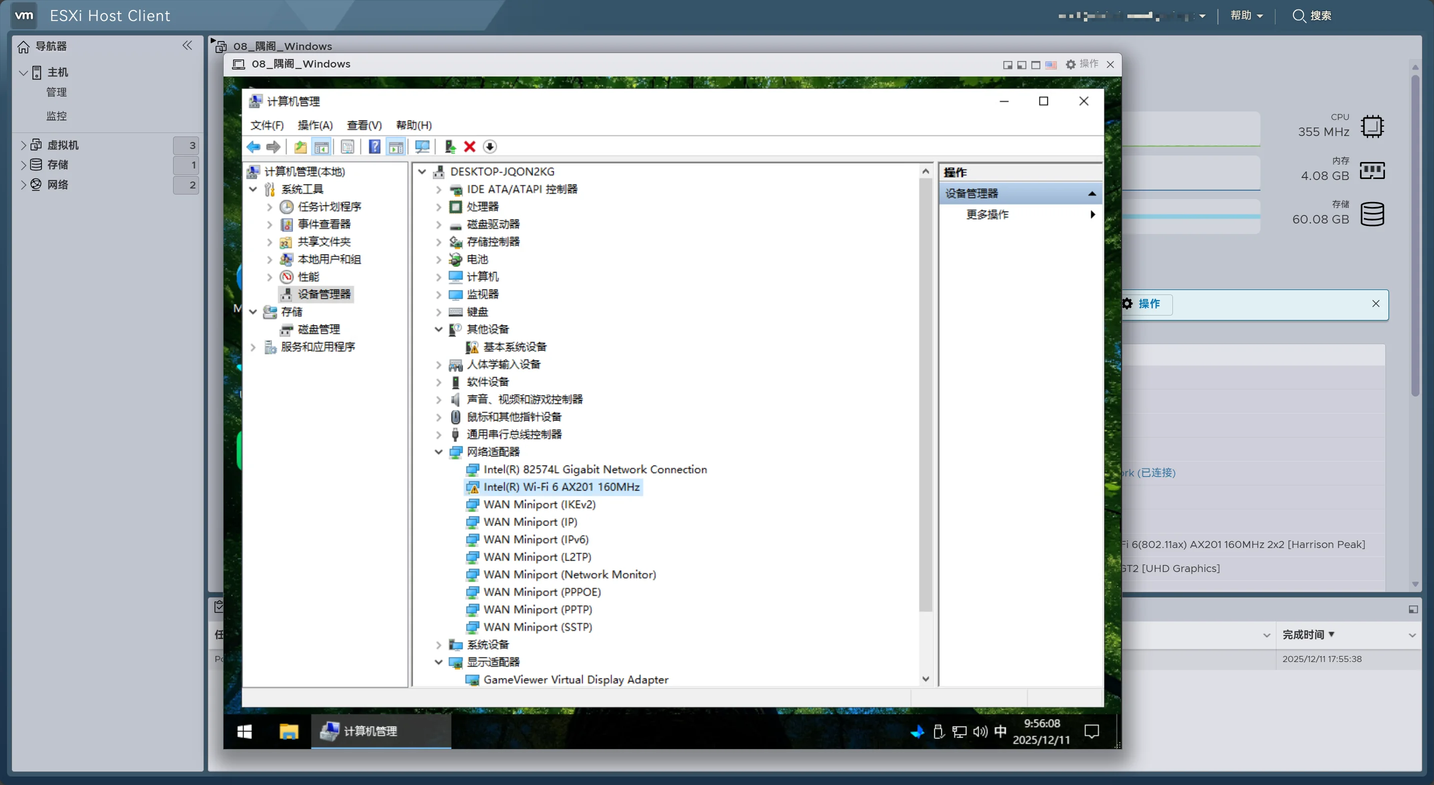Expand the 磁盘驱动器 device category
The width and height of the screenshot is (1434, 785).
(x=439, y=225)
